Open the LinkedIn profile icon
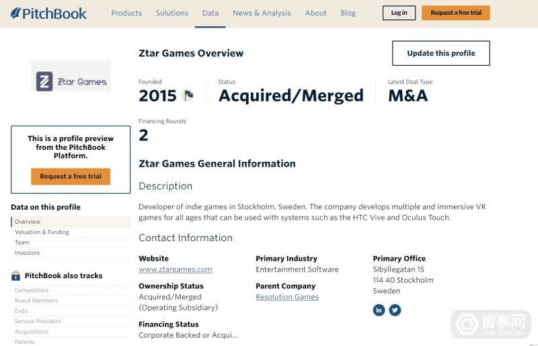This screenshot has width=538, height=346. coord(379,310)
